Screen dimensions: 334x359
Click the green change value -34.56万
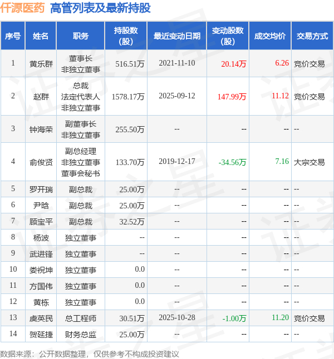coord(232,162)
